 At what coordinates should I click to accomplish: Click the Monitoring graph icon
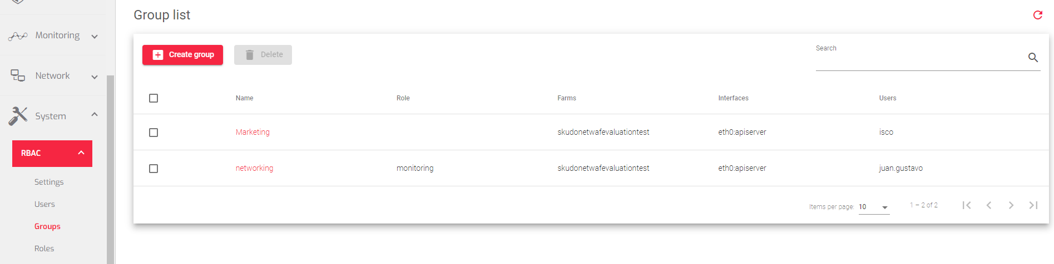pyautogui.click(x=18, y=36)
